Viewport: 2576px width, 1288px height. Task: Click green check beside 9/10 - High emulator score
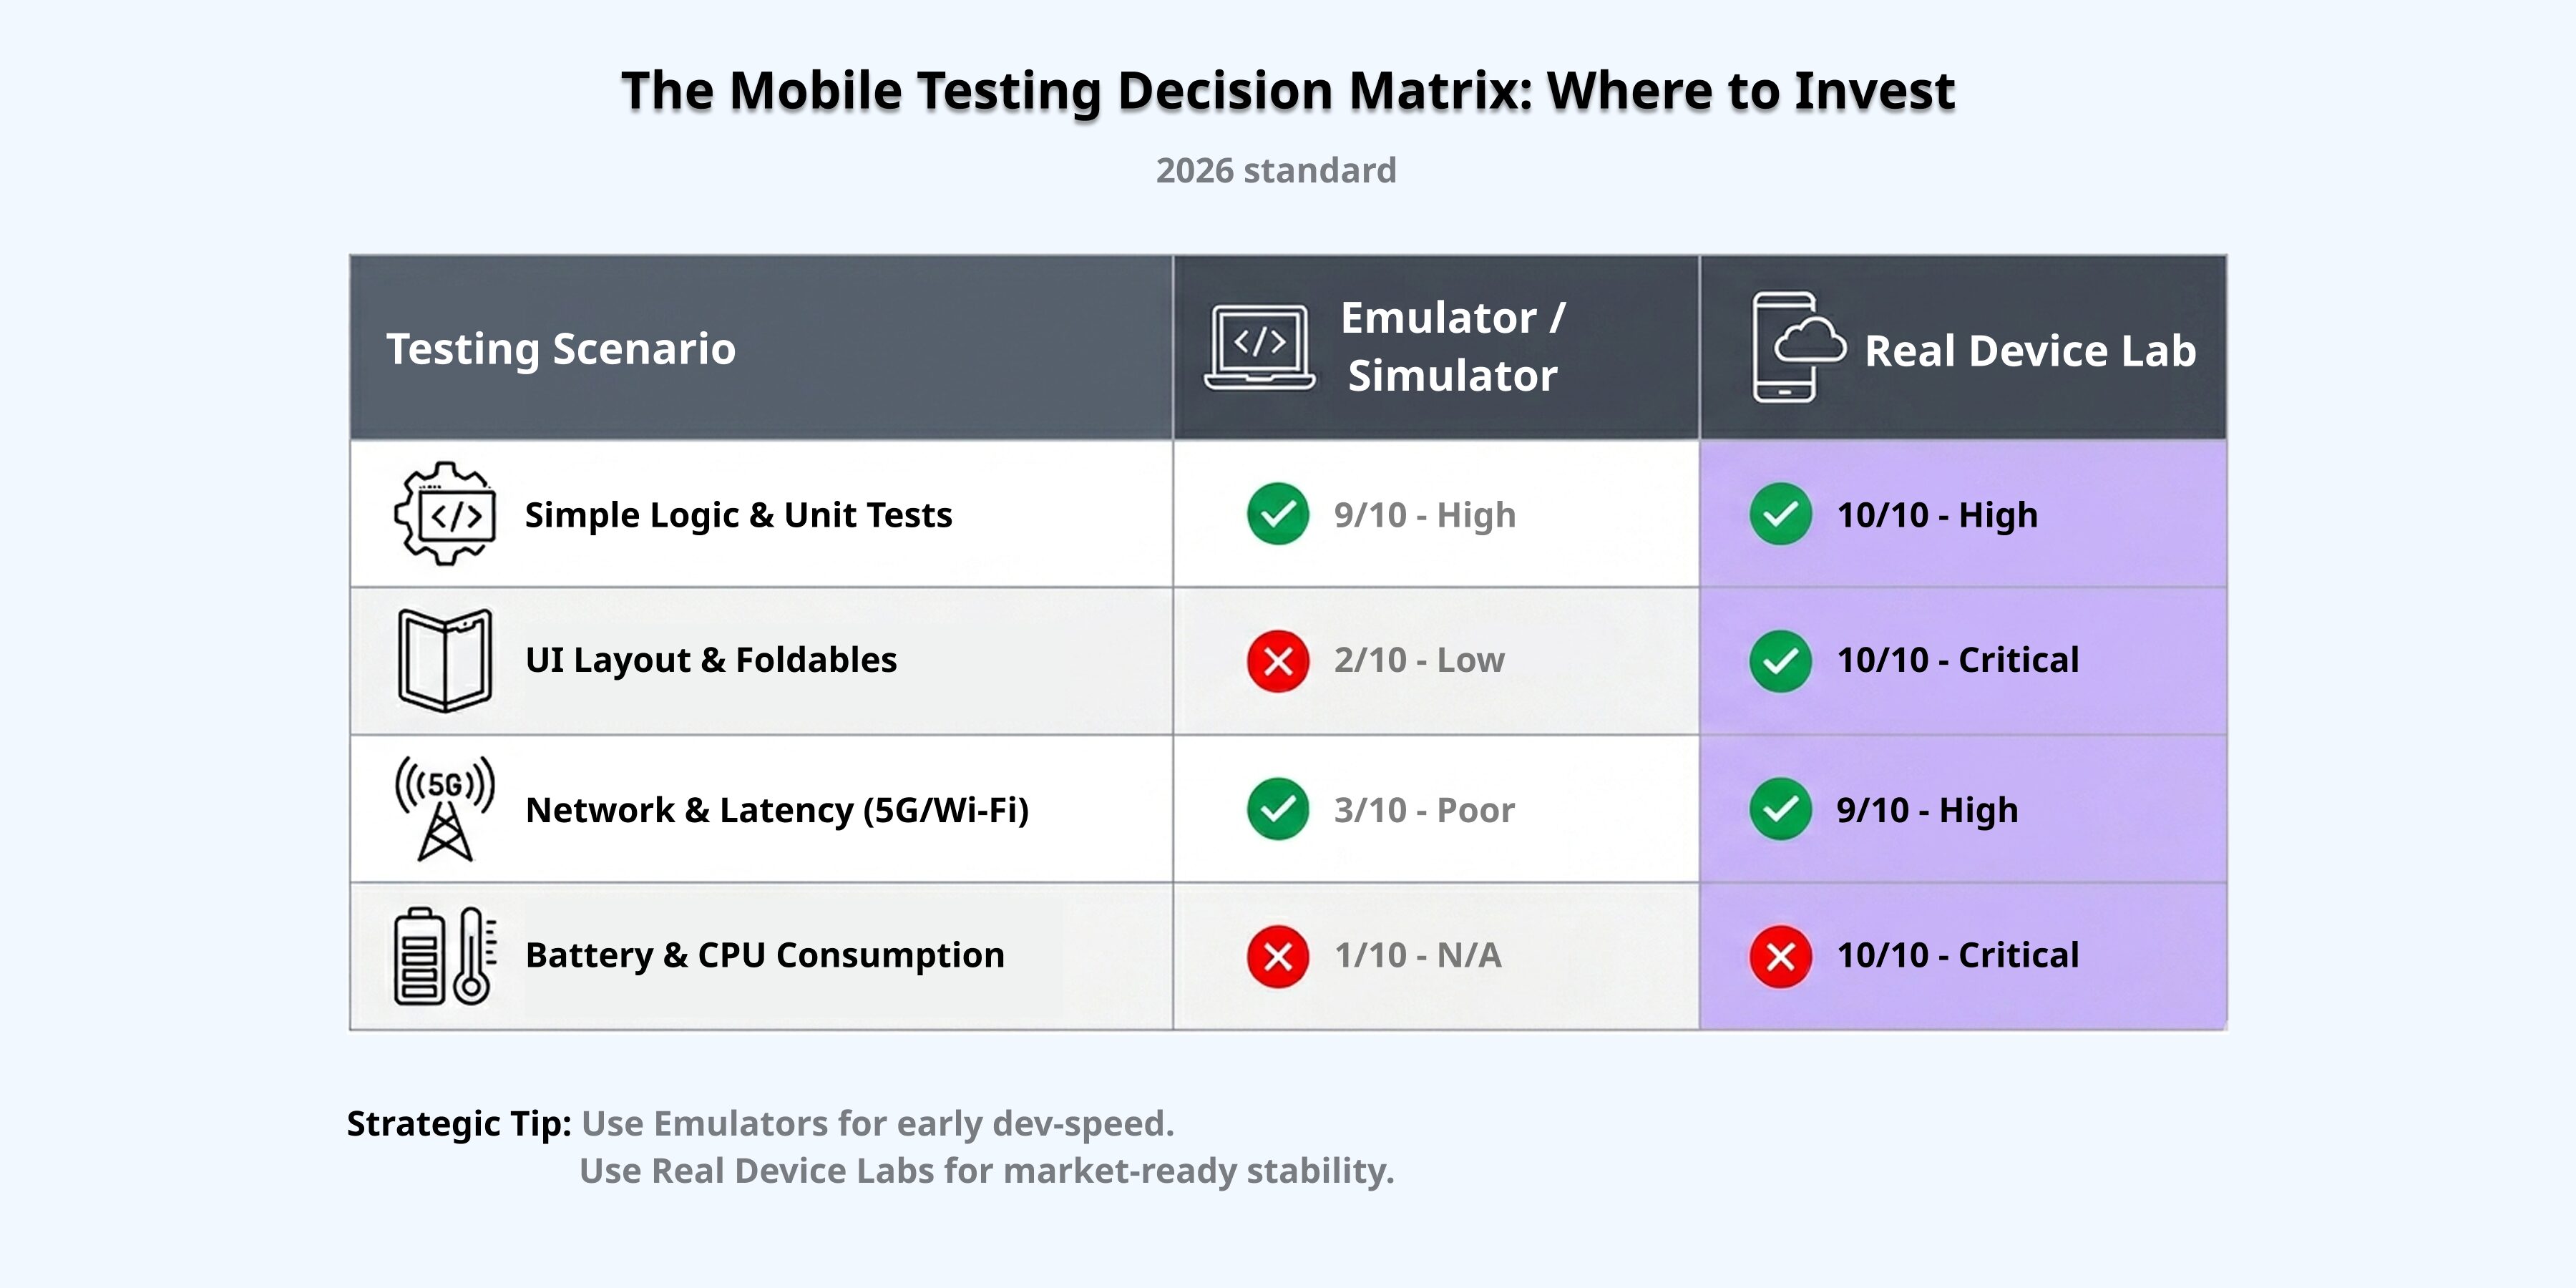(1278, 514)
